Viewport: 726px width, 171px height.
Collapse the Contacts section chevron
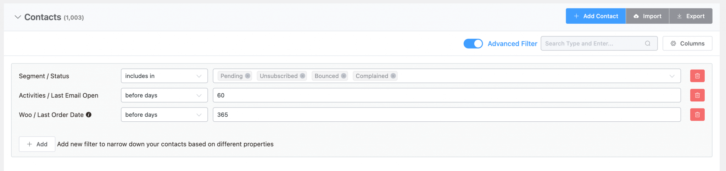tap(18, 17)
